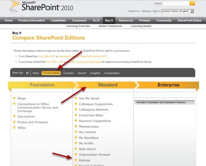
Task: Click the Sitemap link
Action: [146, 11]
